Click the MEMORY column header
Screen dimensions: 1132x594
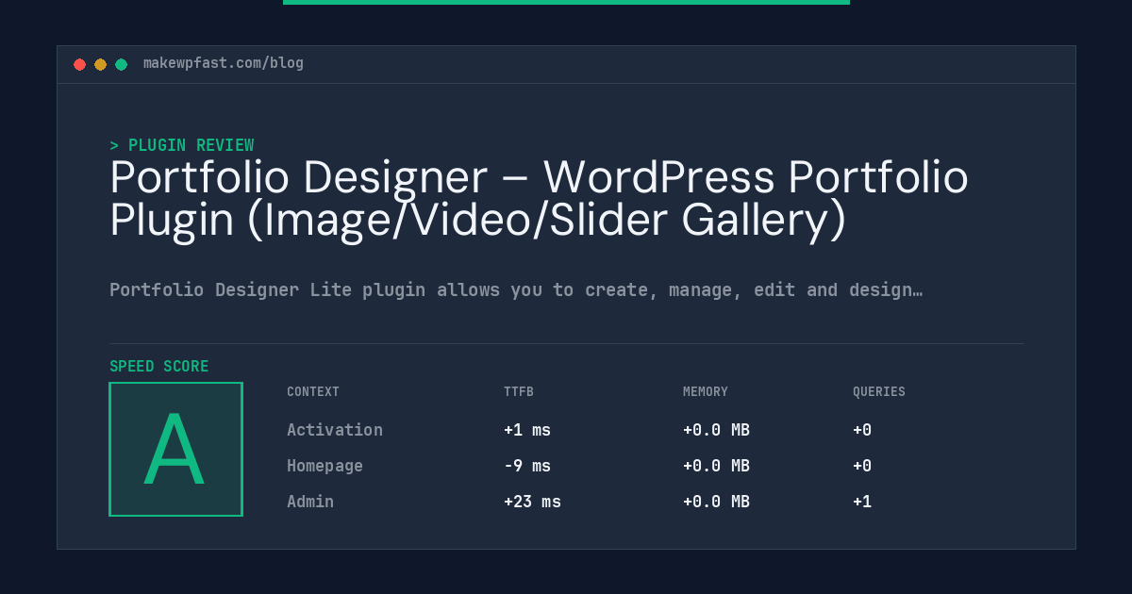(x=706, y=392)
